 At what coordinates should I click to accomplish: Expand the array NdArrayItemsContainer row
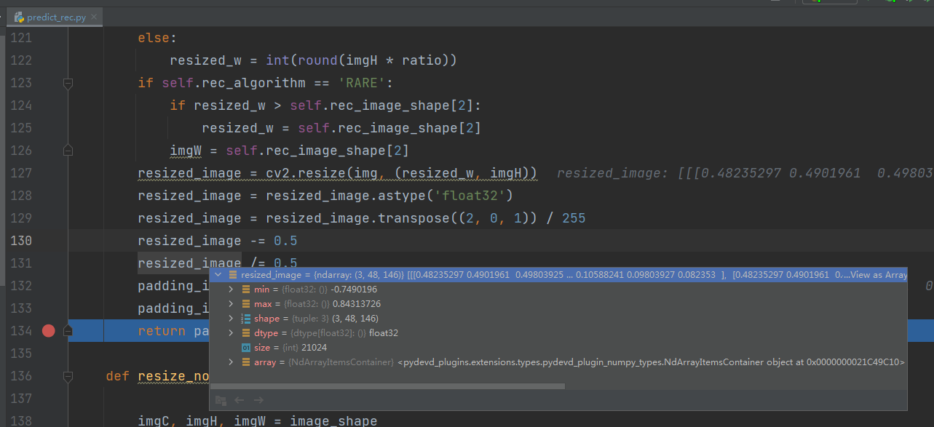tap(231, 362)
